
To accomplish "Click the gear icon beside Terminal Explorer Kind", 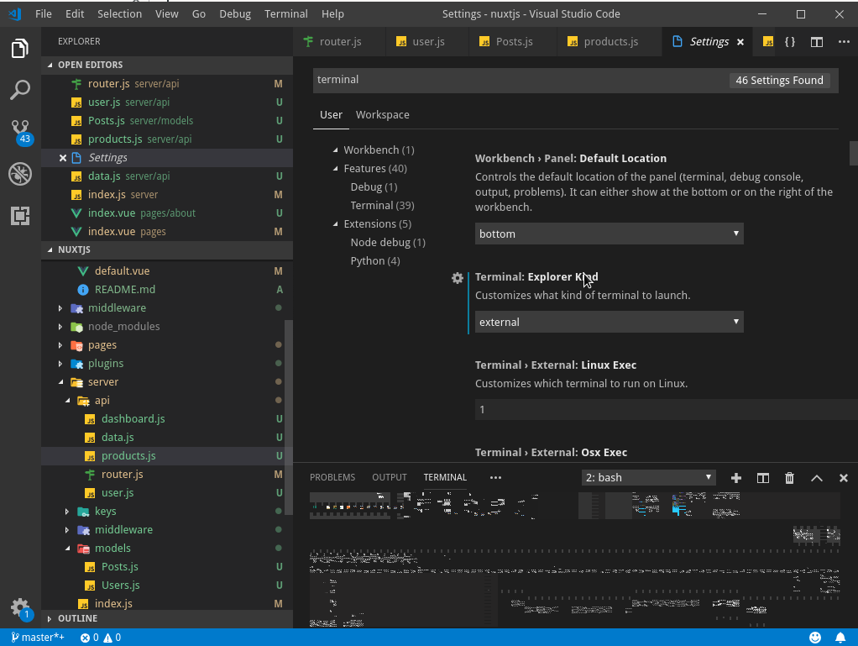I will [x=458, y=278].
